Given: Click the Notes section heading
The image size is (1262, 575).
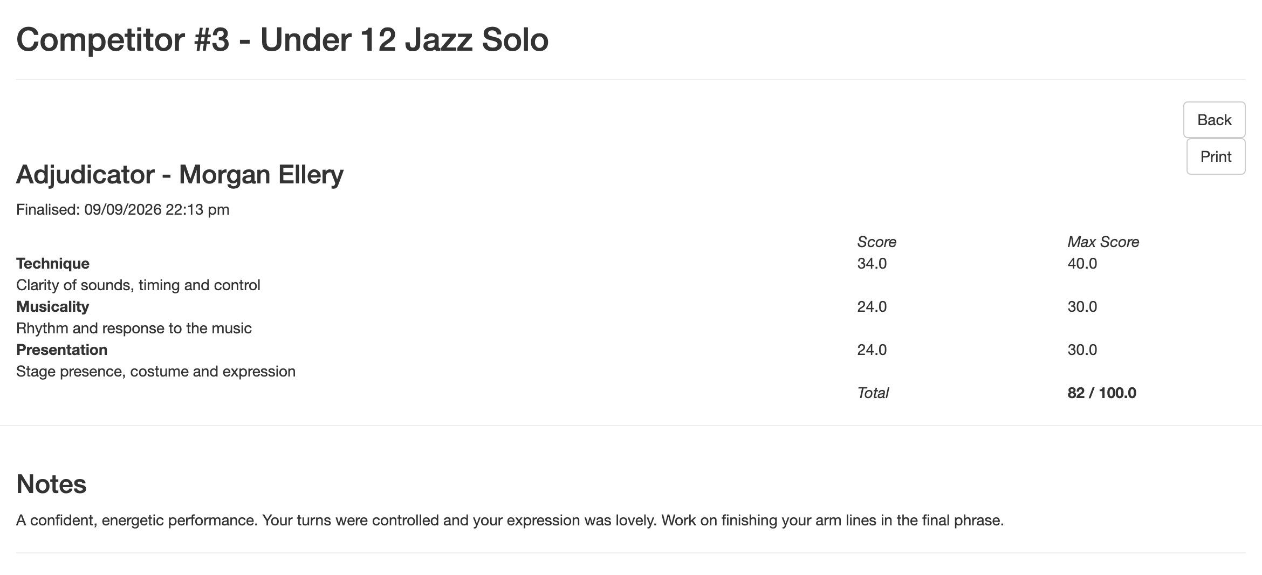Looking at the screenshot, I should coord(51,484).
